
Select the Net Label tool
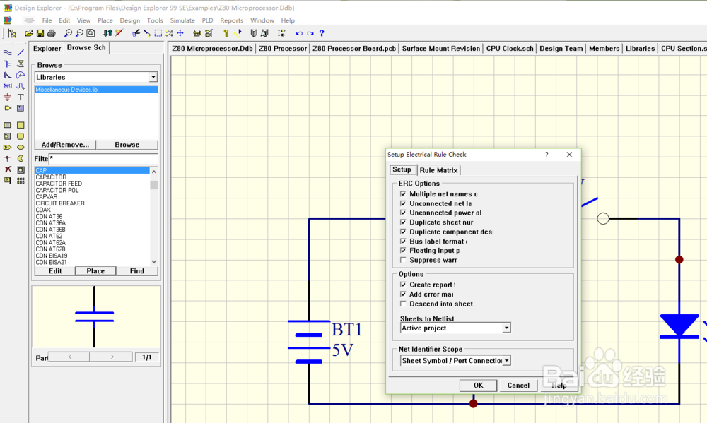point(8,85)
